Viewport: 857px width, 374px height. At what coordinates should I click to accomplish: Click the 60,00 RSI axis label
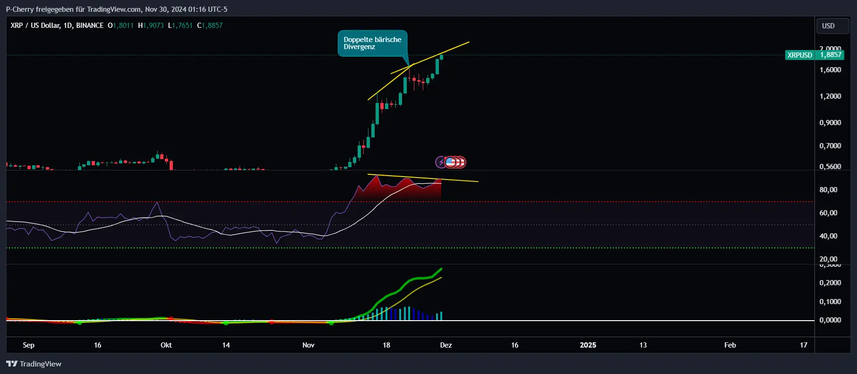(x=828, y=213)
